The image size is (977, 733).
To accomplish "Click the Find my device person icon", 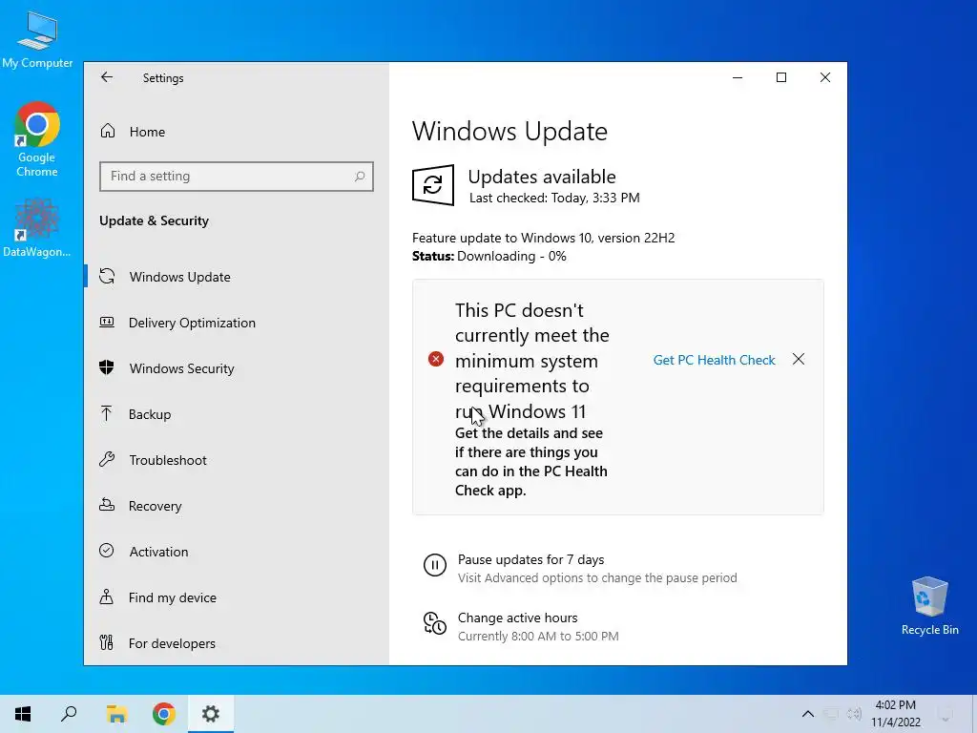I will pos(107,597).
